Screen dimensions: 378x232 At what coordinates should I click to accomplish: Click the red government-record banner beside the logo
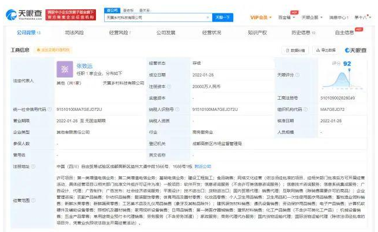(70, 14)
